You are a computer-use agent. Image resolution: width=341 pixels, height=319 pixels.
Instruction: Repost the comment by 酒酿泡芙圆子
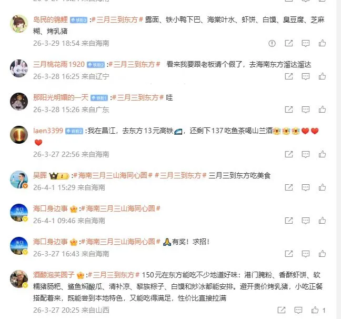click(282, 310)
